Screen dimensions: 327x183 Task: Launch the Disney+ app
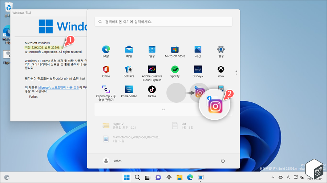pos(198,72)
